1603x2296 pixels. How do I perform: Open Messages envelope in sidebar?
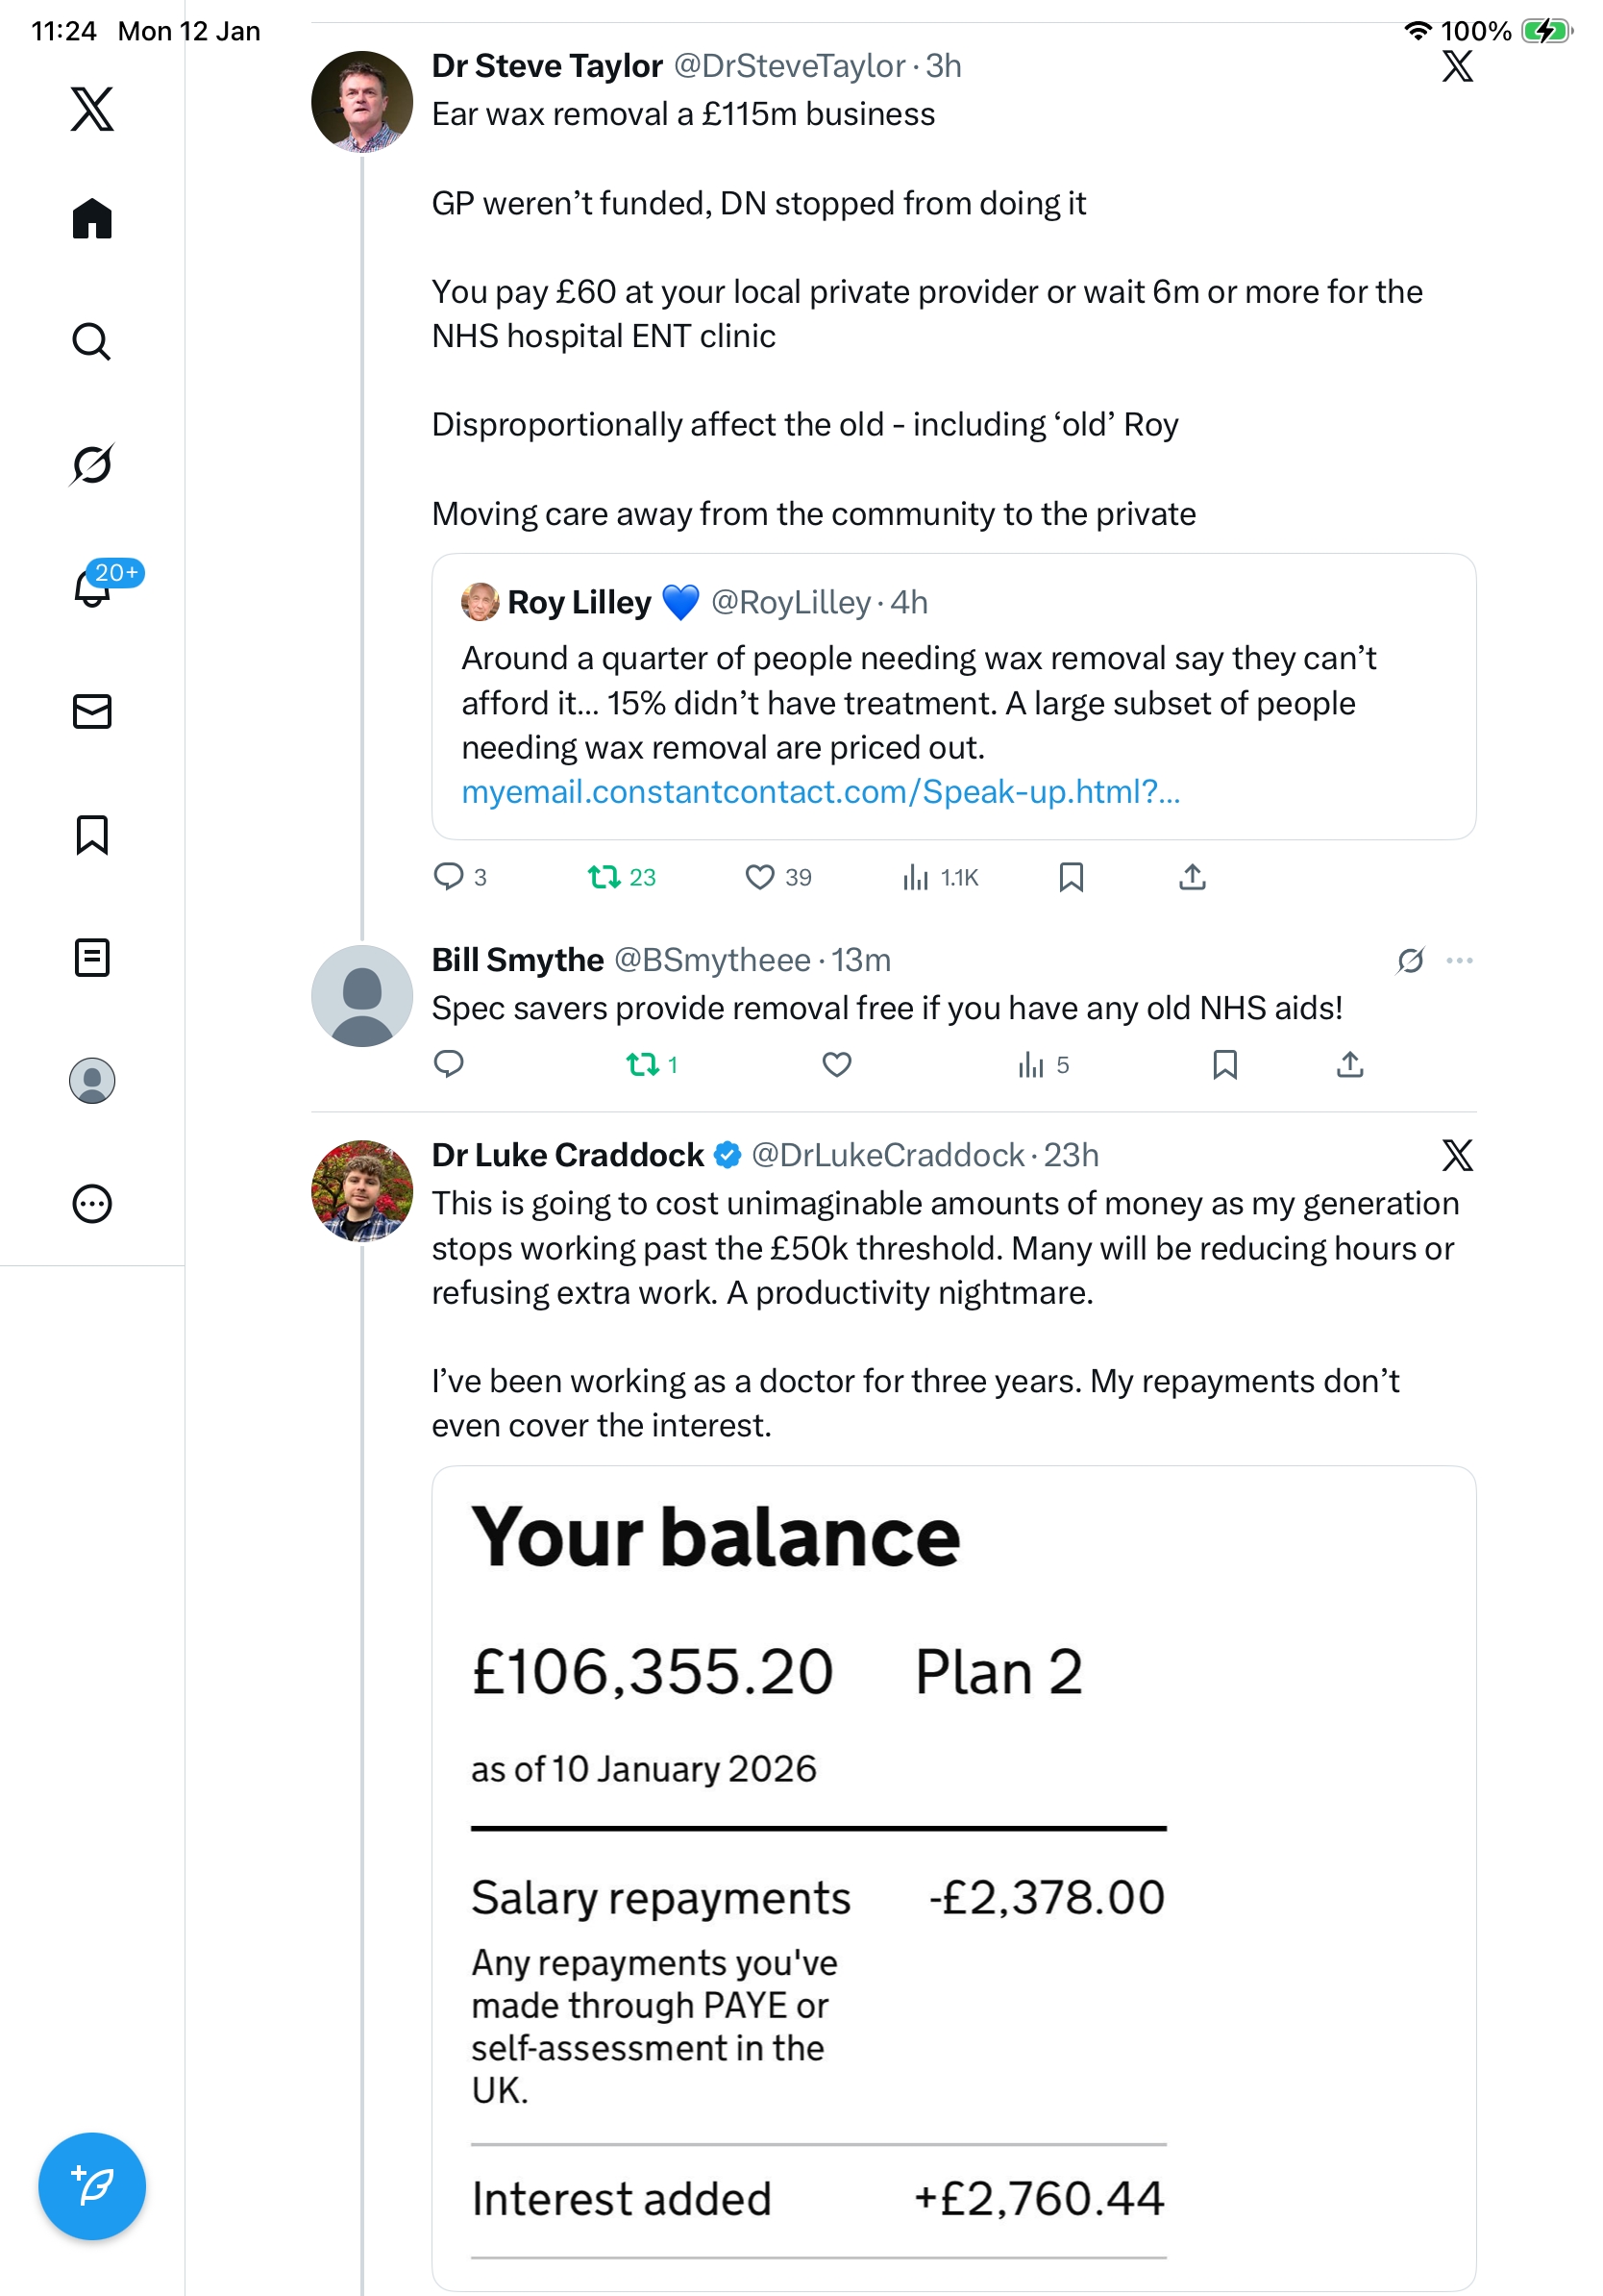pyautogui.click(x=92, y=711)
